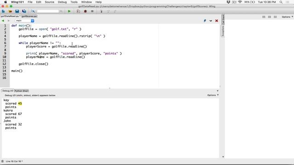Open the editor chevron-down menu
The width and height of the screenshot is (294, 165).
(210, 21)
